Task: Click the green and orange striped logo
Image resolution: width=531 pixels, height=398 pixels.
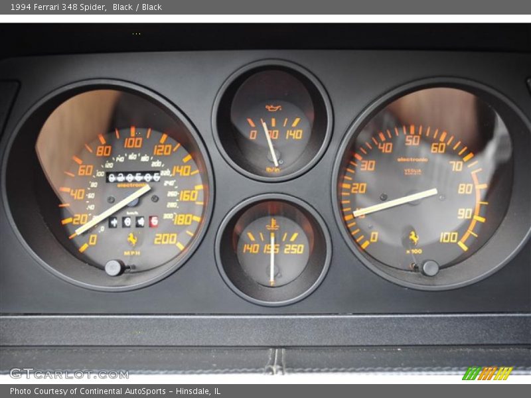Action: [x=487, y=373]
